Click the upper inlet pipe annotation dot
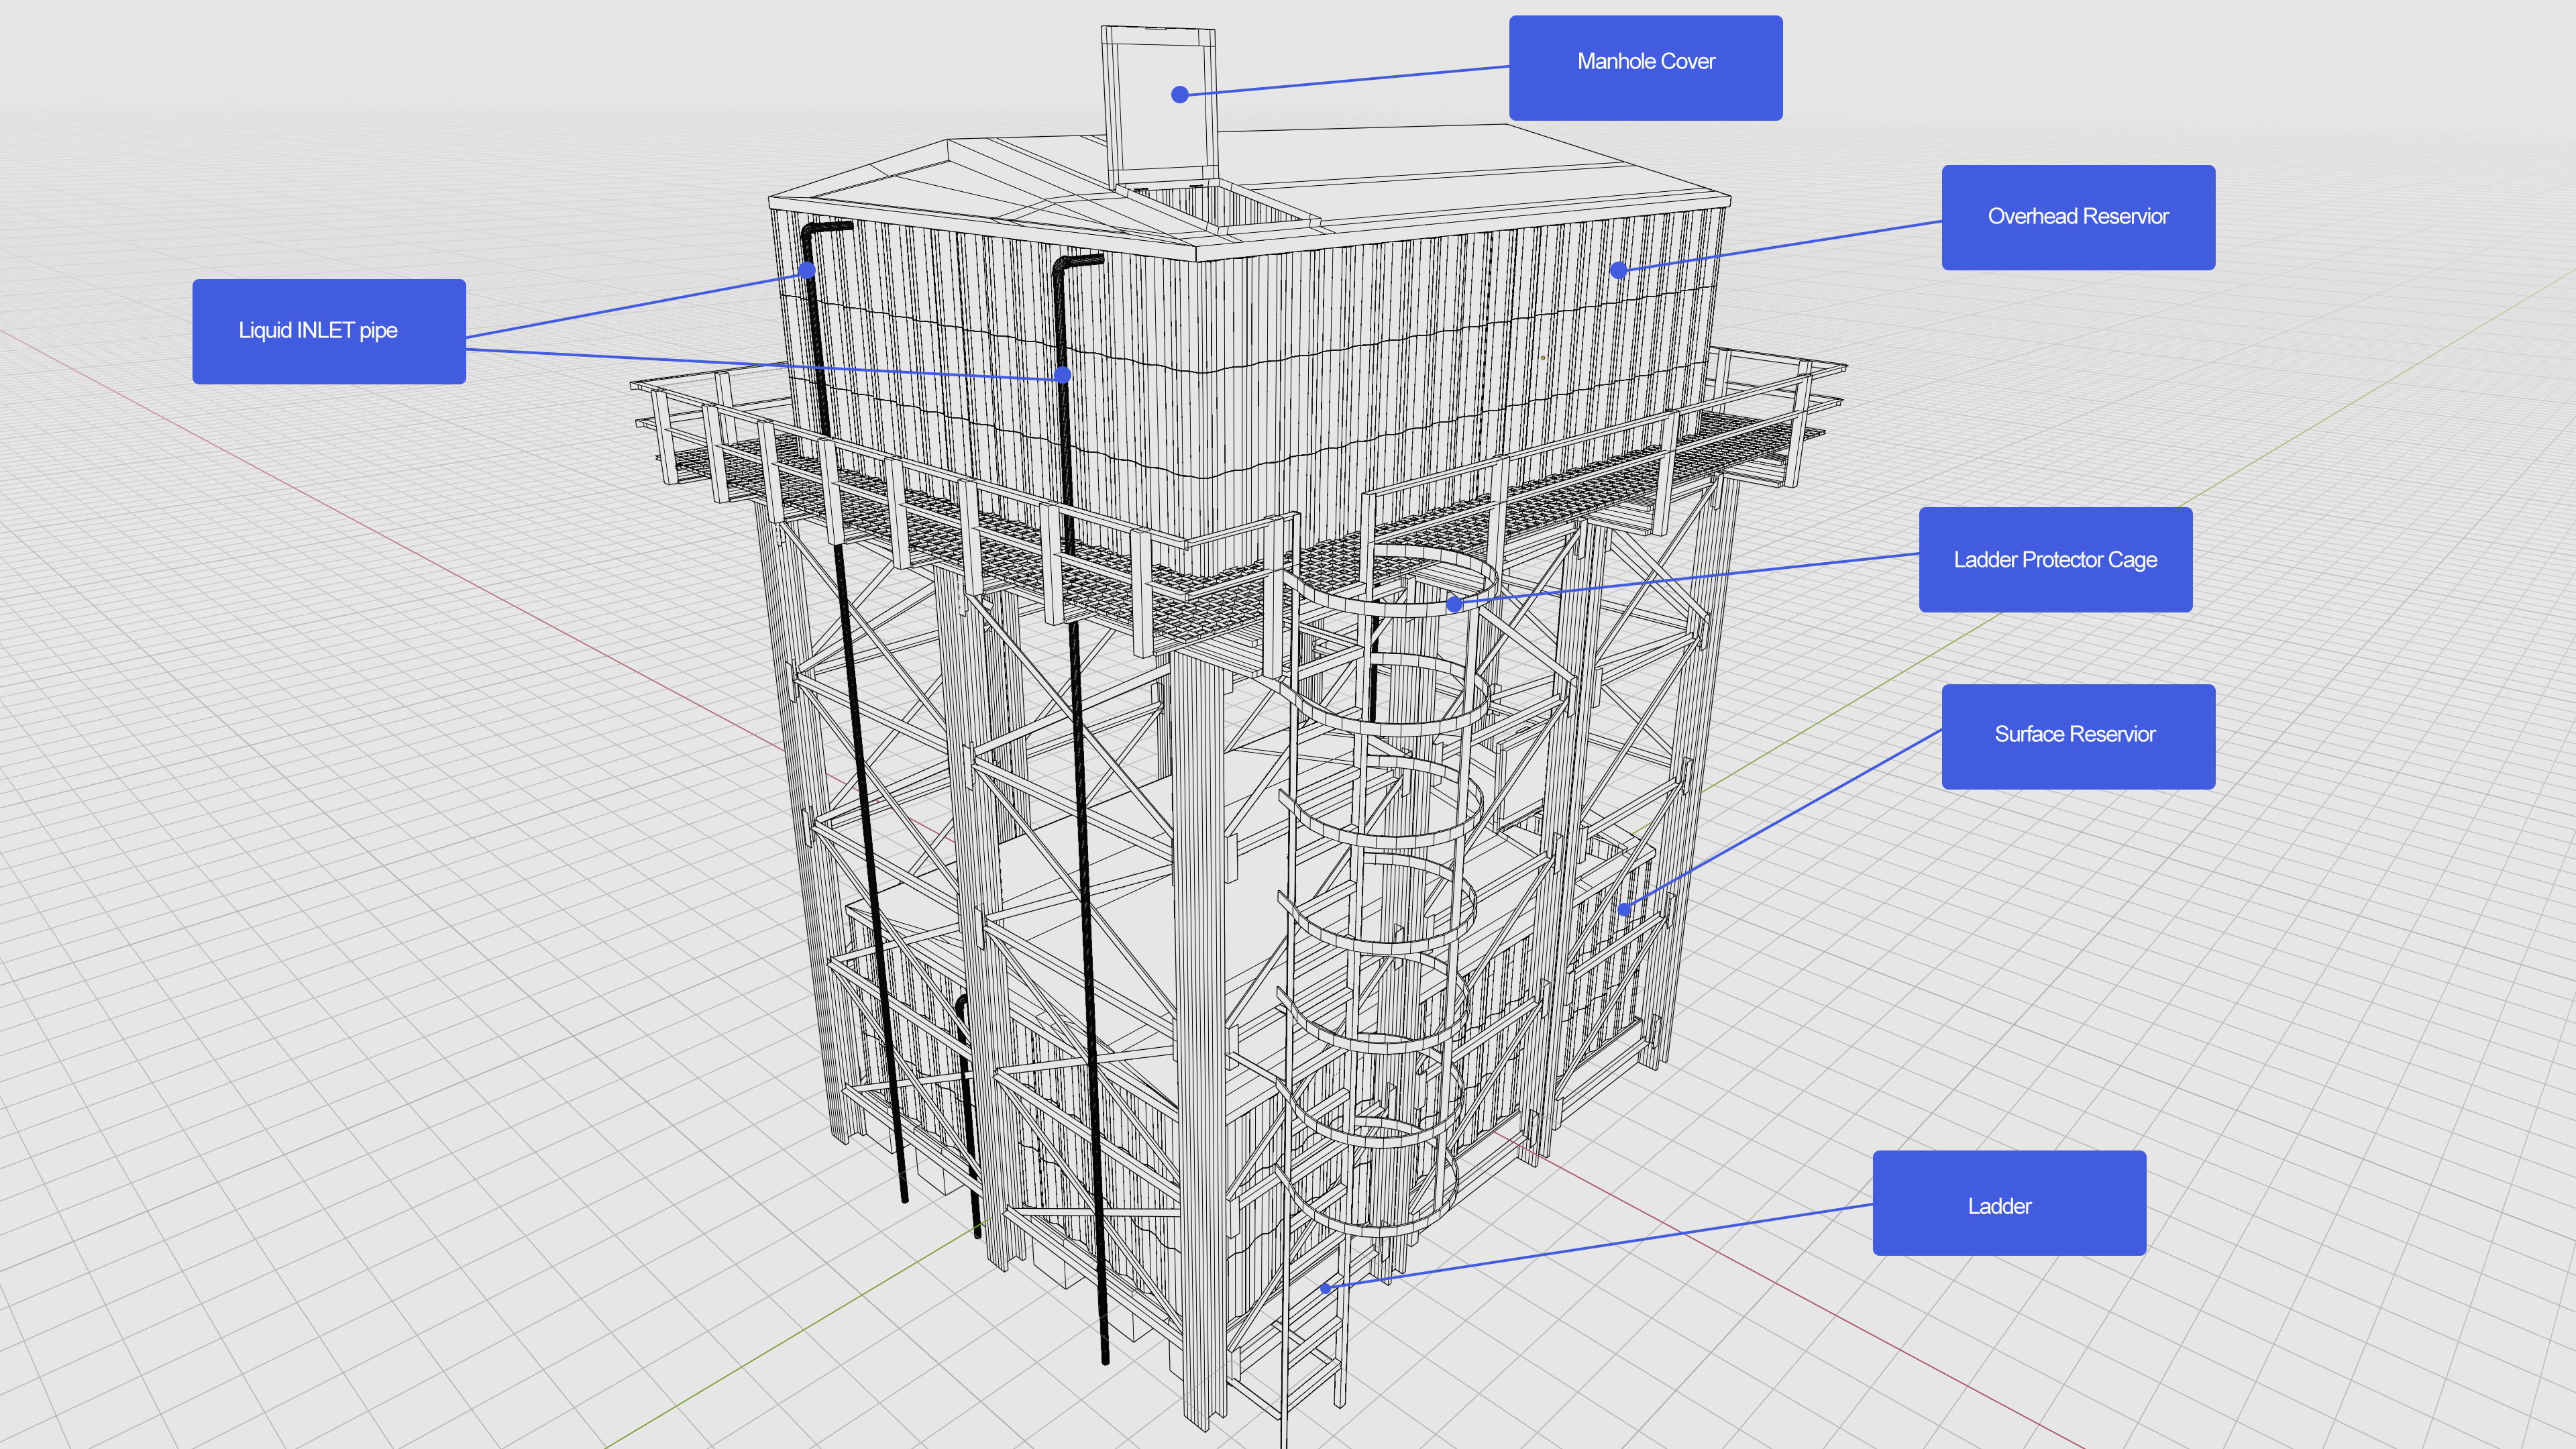The image size is (2576, 1449). 807,270
